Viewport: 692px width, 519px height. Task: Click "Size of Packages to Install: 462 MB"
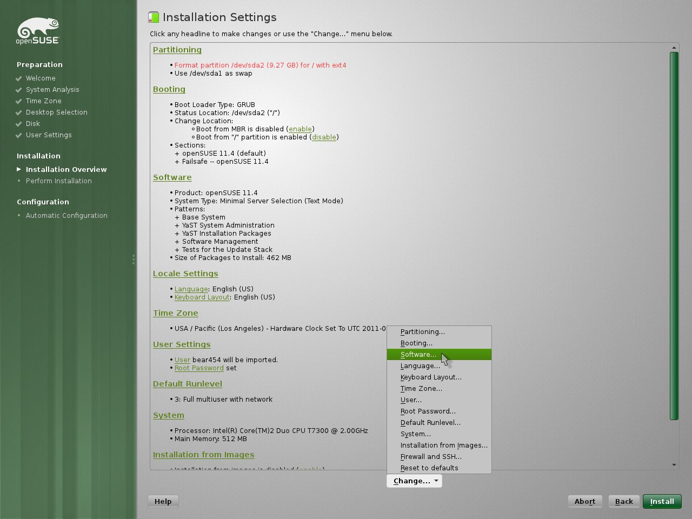233,258
